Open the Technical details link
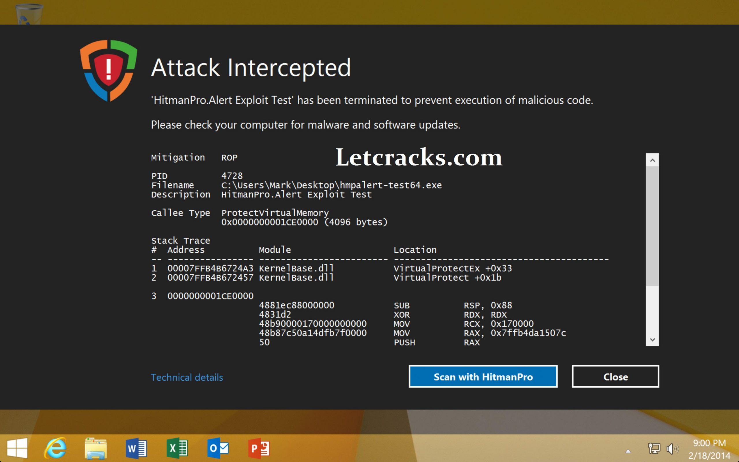Screen dimensions: 739x462 pos(187,377)
